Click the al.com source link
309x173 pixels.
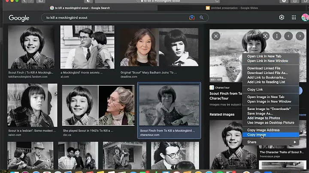(65, 77)
